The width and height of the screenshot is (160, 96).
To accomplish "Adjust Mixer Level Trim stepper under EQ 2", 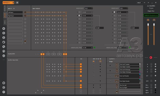I will (x=92, y=48).
